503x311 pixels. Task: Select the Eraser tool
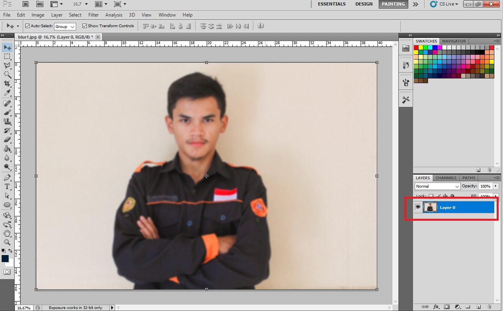point(7,140)
